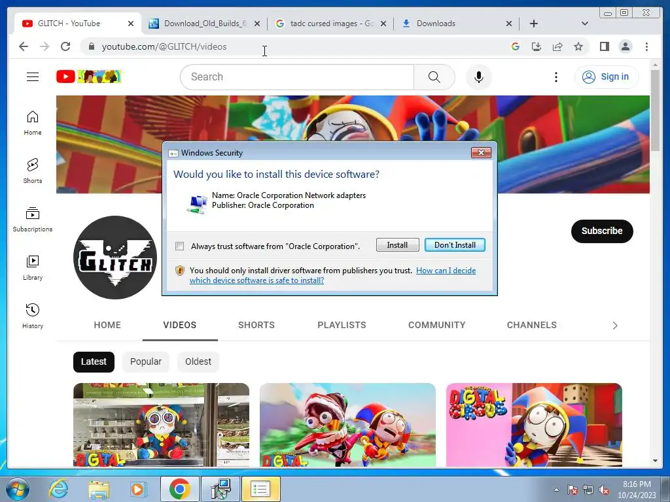Image resolution: width=670 pixels, height=502 pixels.
Task: Expand the tab search dropdown arrow
Action: coord(584,24)
